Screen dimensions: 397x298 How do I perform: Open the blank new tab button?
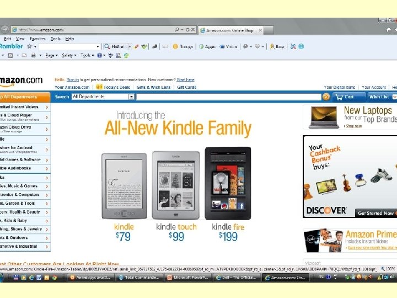coord(269,30)
